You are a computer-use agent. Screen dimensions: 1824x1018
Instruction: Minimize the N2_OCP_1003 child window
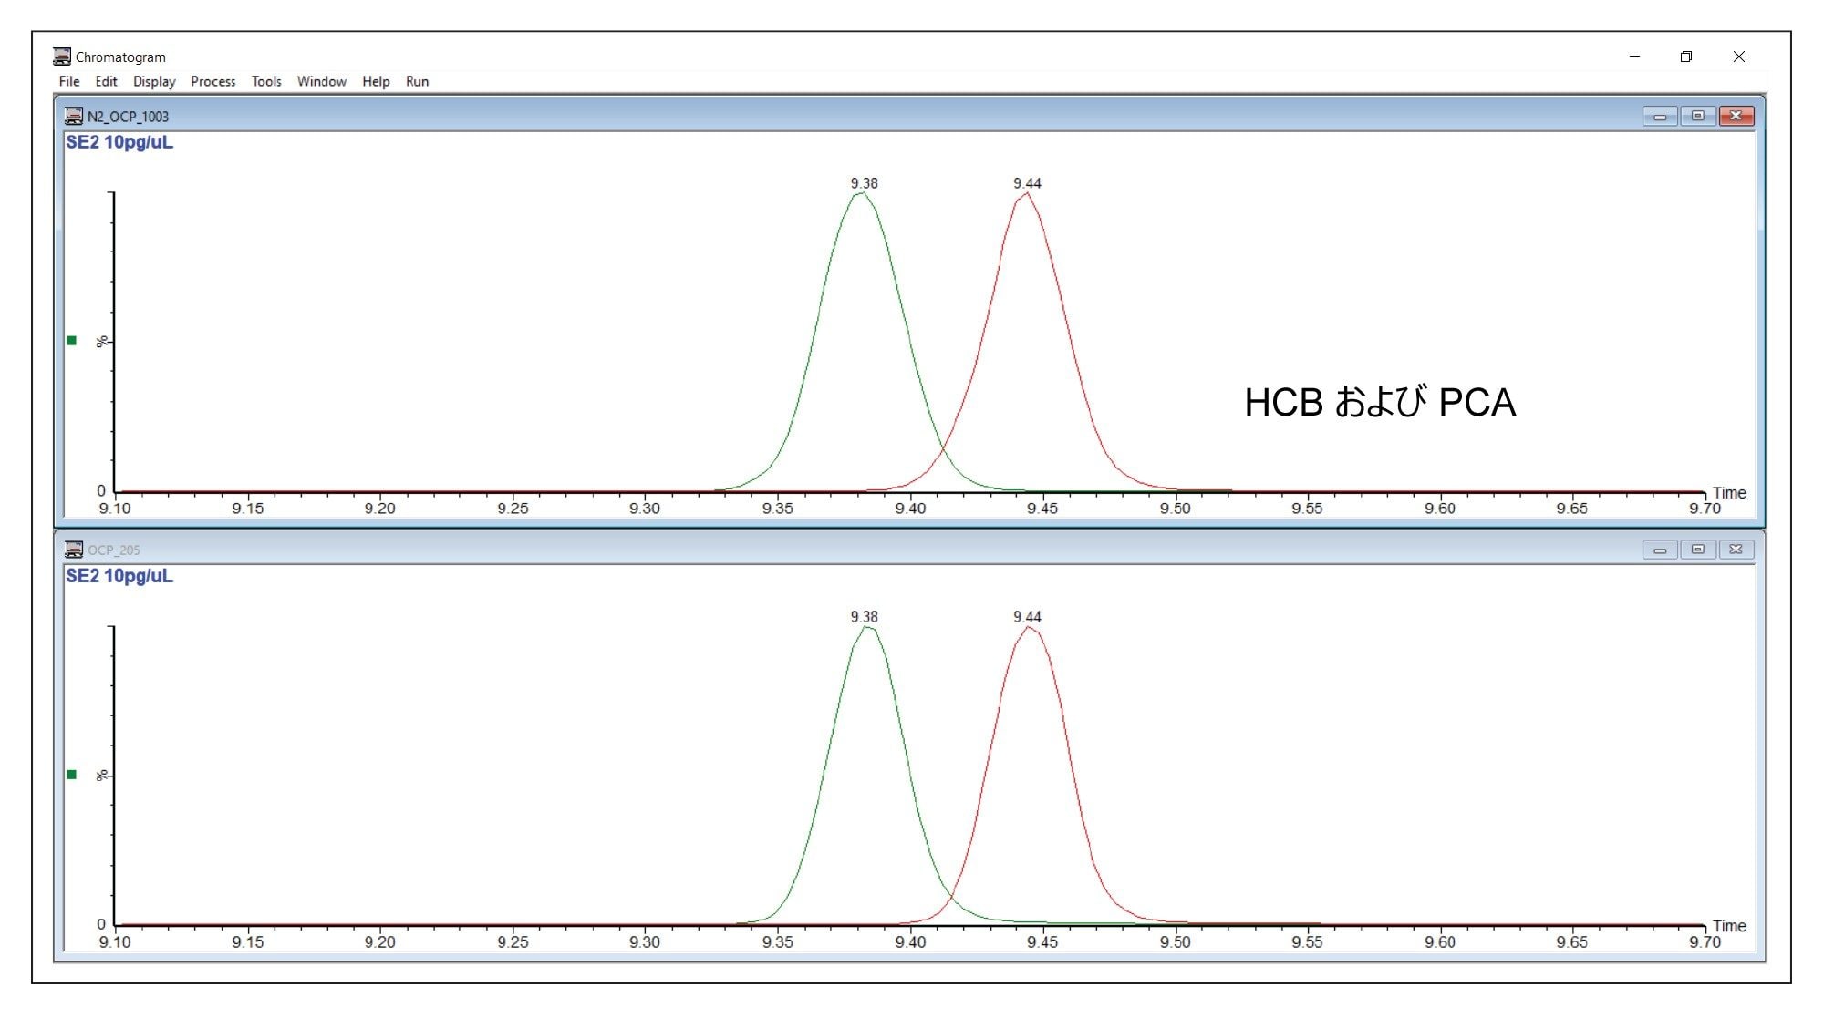click(x=1660, y=116)
